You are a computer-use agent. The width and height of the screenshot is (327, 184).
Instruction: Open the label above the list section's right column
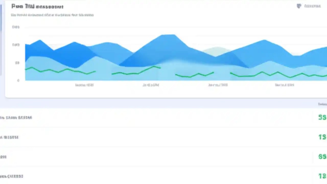pyautogui.click(x=322, y=104)
